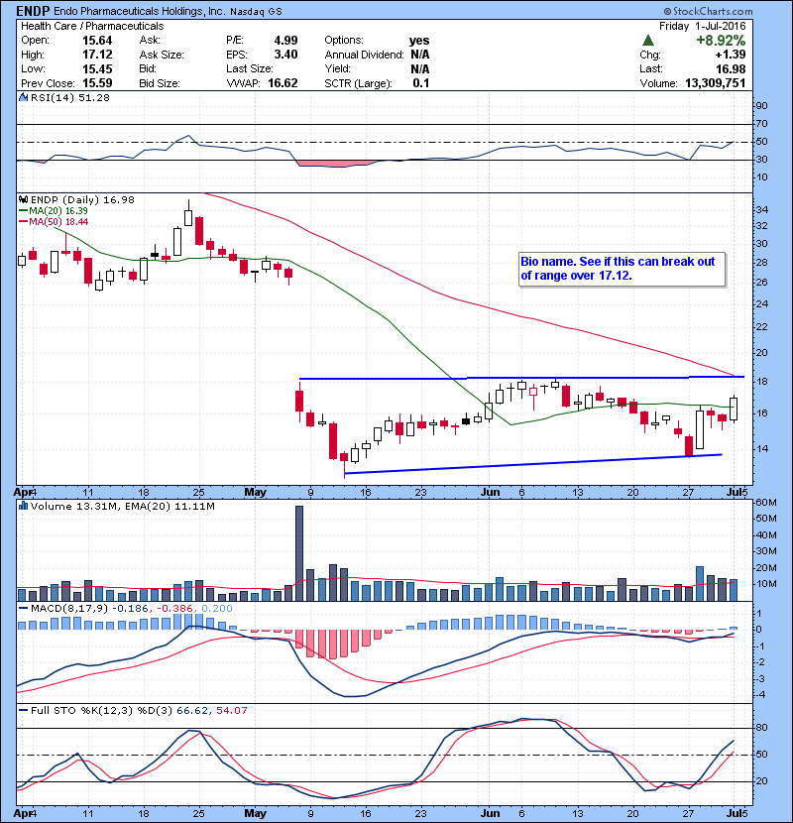Screen dimensions: 793x823
Task: Click the MACD value -0.186
Action: tap(131, 609)
